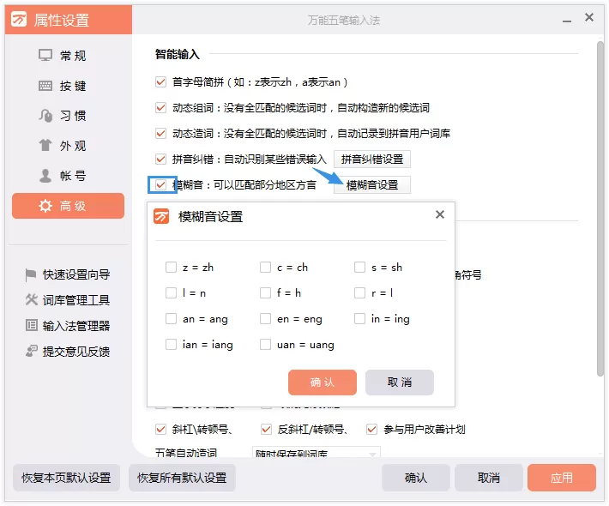Open 快速设置向导 link
Screen dimensions: 609x506
pos(76,274)
